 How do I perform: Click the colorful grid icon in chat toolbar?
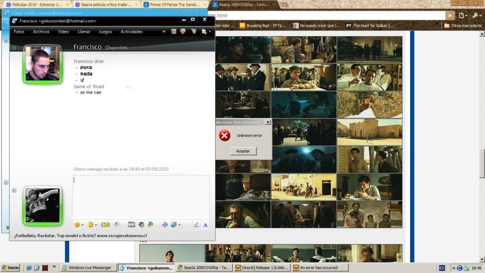[174, 31]
